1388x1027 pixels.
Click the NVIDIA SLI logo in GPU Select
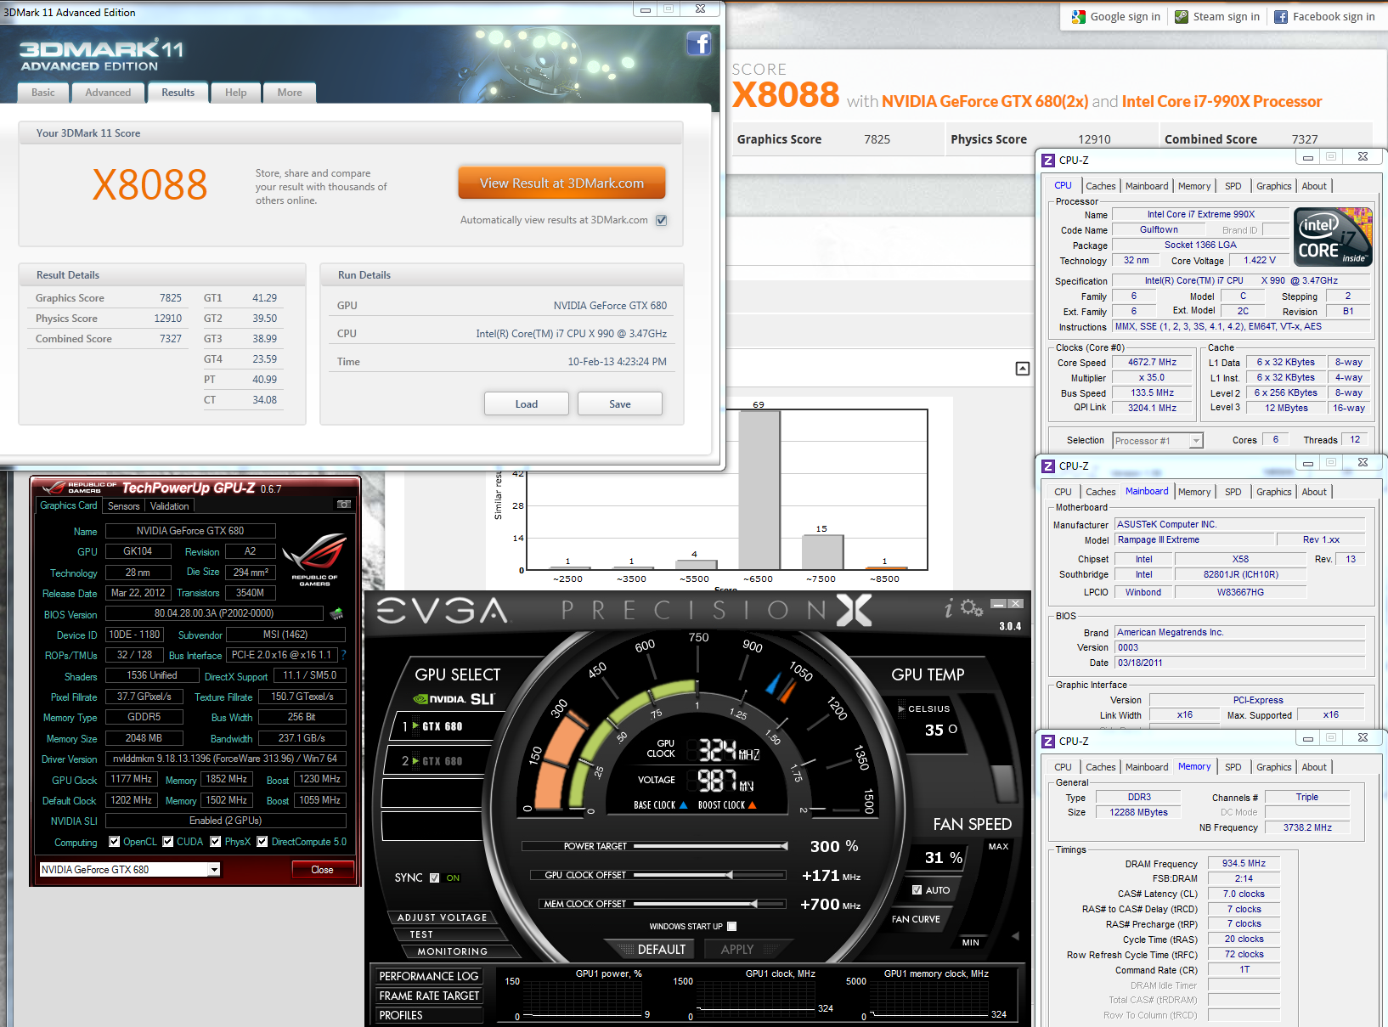coord(454,699)
